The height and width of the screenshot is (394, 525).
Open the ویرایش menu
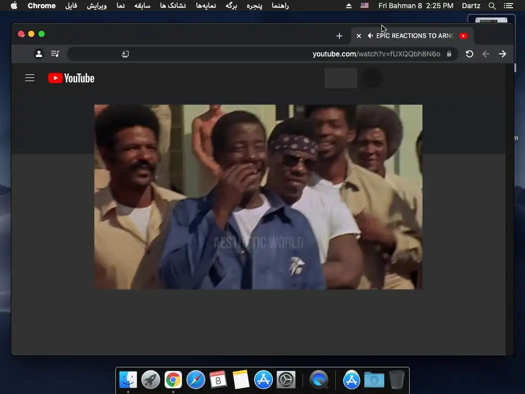click(x=97, y=6)
